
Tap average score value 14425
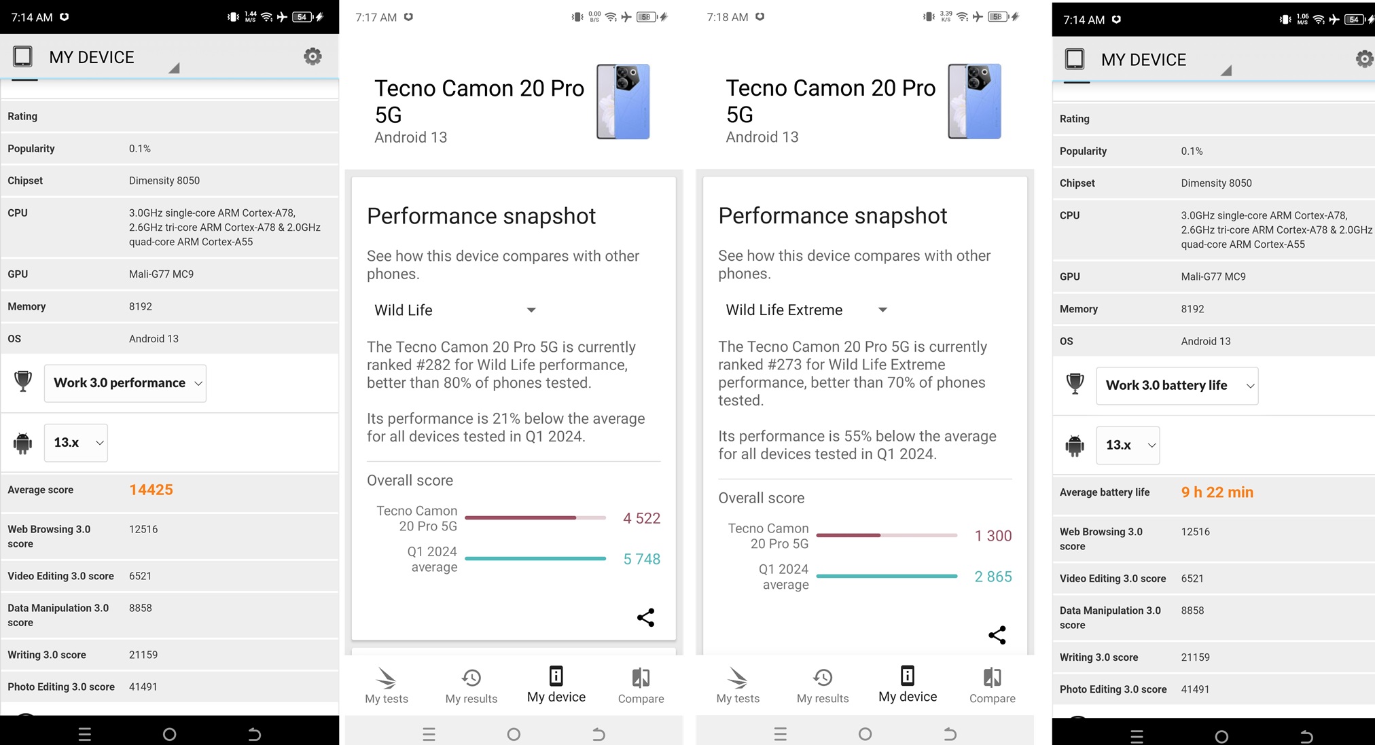click(x=151, y=490)
